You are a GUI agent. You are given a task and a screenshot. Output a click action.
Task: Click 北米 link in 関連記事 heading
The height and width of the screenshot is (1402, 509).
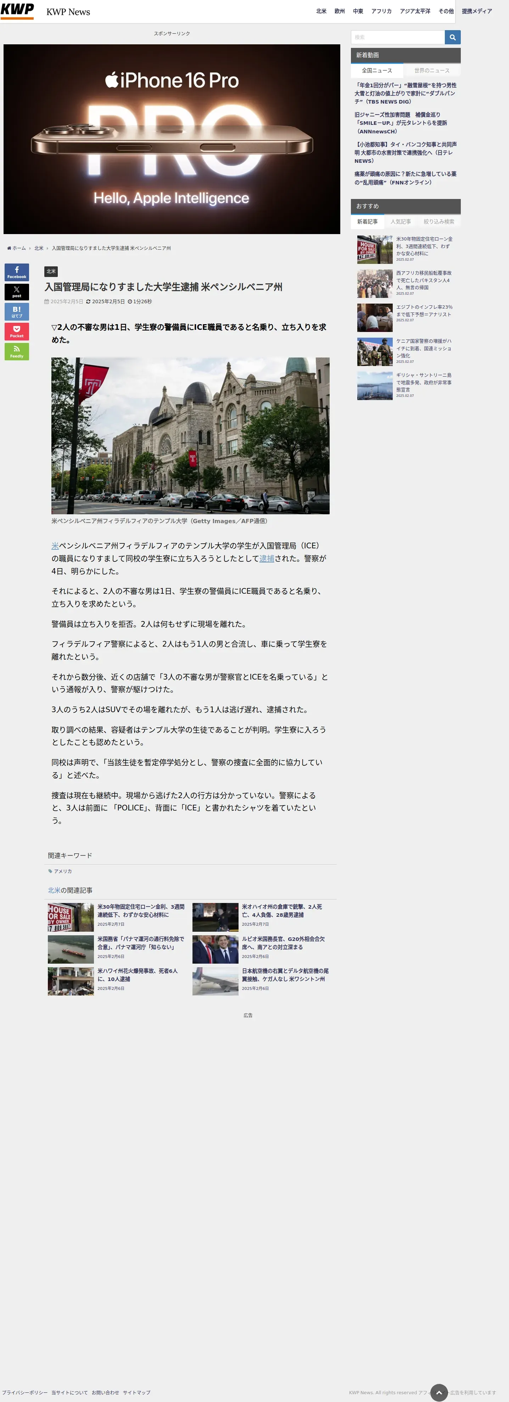coord(54,891)
